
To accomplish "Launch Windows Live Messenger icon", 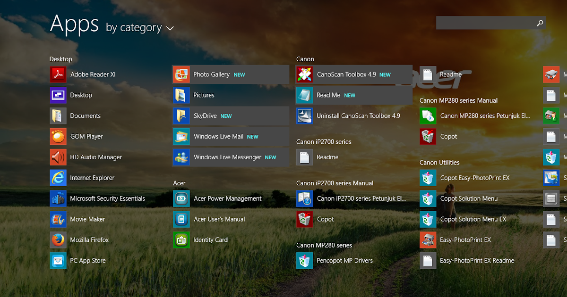I will point(181,157).
